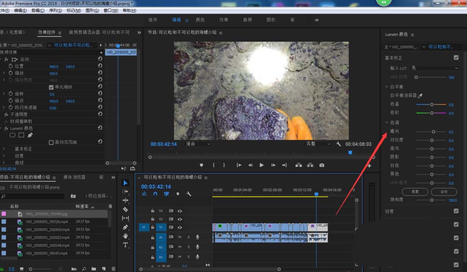Click the white balance eyedropper
The image size is (467, 272).
pyautogui.click(x=419, y=95)
